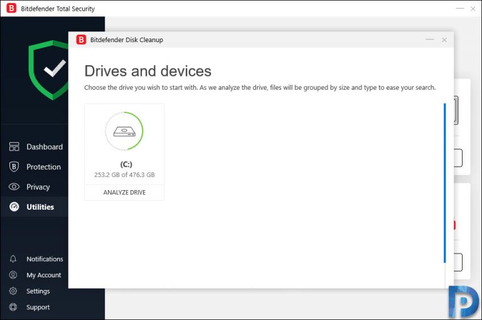Click the Utilities gauge icon

pyautogui.click(x=14, y=207)
